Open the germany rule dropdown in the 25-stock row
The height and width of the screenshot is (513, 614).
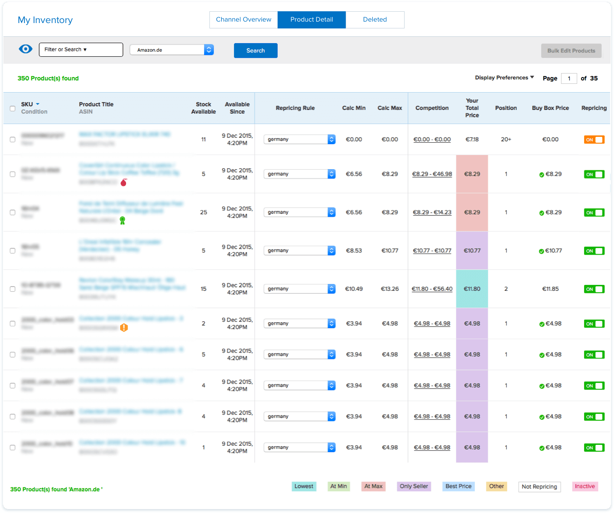click(x=300, y=212)
